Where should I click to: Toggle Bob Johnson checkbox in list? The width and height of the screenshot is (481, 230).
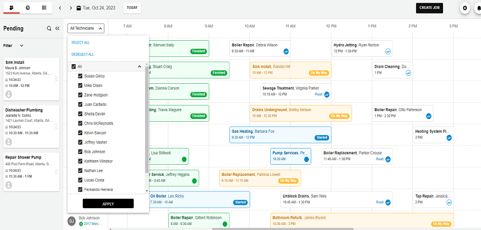(x=81, y=152)
